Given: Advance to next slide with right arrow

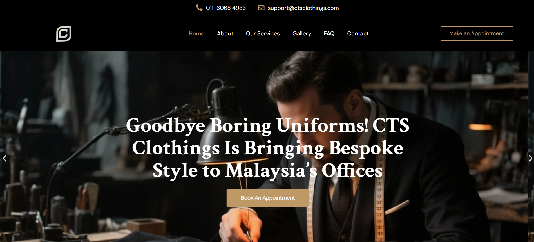Looking at the screenshot, I should point(530,158).
